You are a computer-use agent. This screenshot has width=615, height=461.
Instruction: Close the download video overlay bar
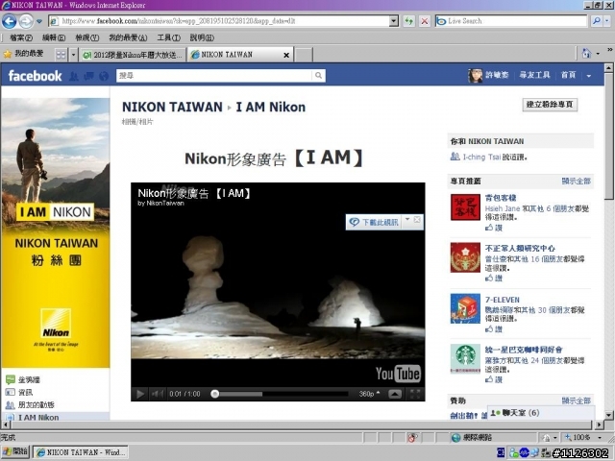[417, 219]
